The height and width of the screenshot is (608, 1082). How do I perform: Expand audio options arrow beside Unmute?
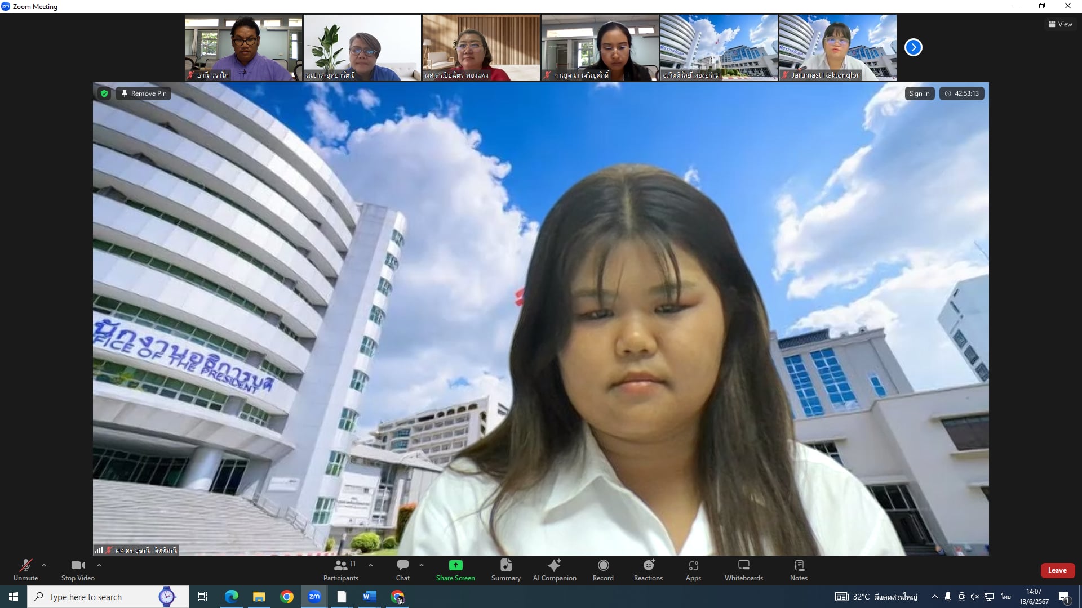click(x=44, y=565)
